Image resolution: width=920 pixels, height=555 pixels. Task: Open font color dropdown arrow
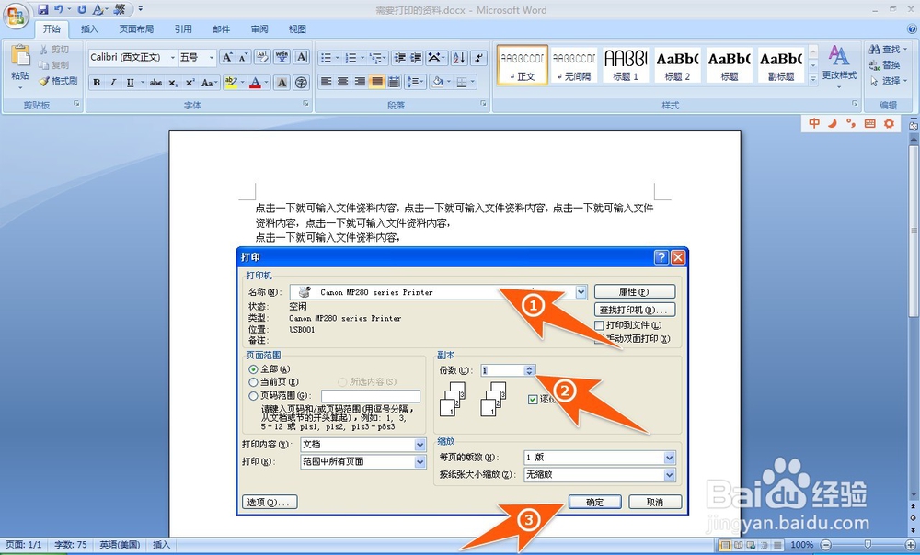(266, 83)
